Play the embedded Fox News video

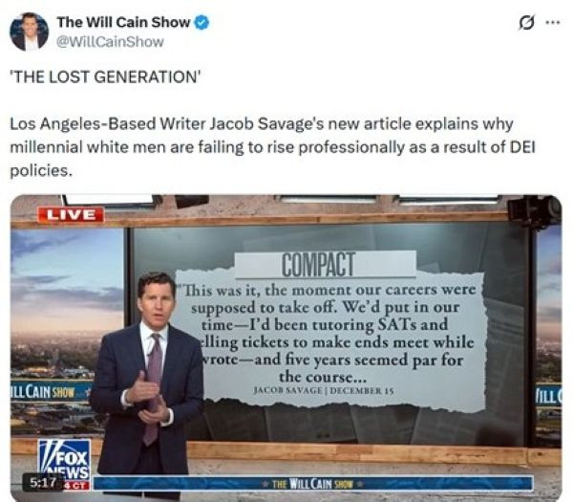coord(286,348)
